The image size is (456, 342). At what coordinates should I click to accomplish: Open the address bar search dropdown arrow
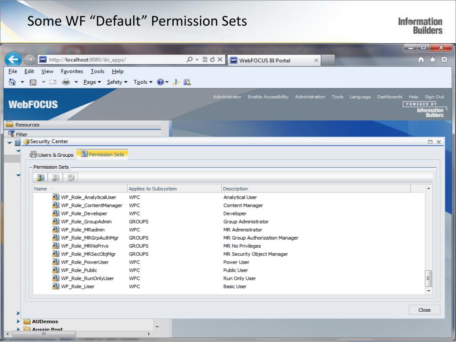(197, 60)
